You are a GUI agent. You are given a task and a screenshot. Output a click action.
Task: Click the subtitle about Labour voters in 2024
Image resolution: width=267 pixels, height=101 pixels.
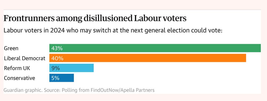coord(113,31)
